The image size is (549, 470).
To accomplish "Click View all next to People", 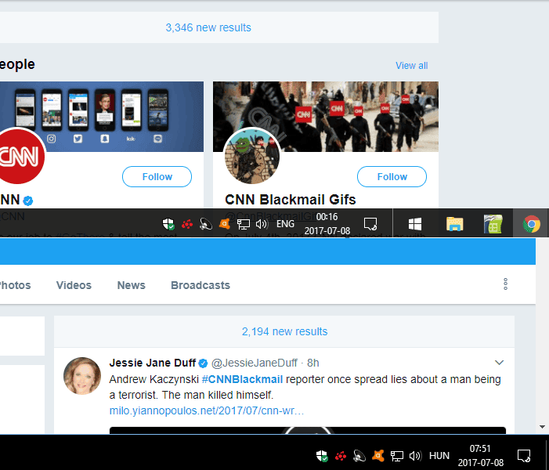I will (x=411, y=66).
